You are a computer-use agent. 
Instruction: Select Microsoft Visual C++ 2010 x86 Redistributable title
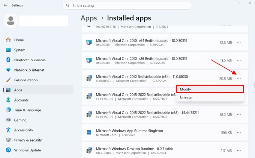click(x=142, y=59)
